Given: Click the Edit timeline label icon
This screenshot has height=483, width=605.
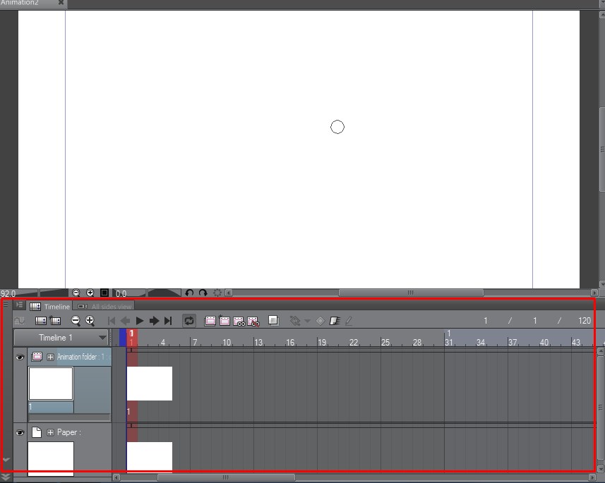Looking at the screenshot, I should (347, 321).
